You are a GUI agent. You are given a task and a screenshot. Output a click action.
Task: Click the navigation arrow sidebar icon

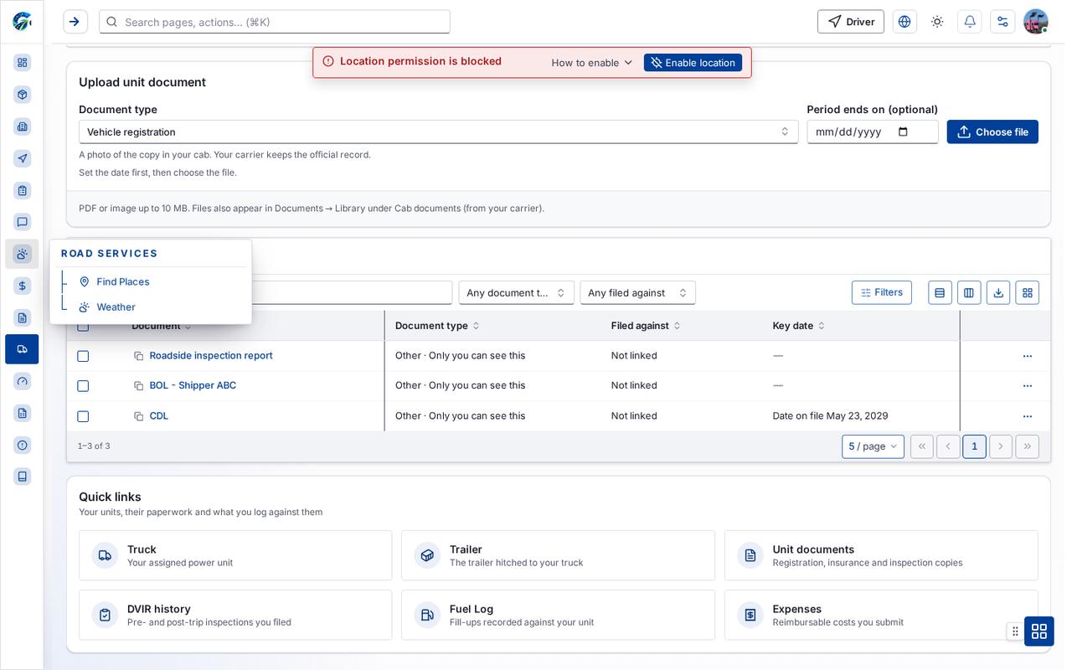22,158
